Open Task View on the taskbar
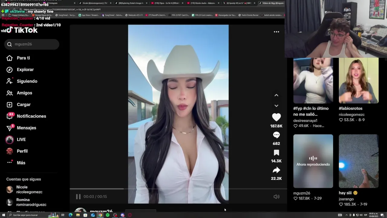The width and height of the screenshot is (387, 218). coord(63,215)
